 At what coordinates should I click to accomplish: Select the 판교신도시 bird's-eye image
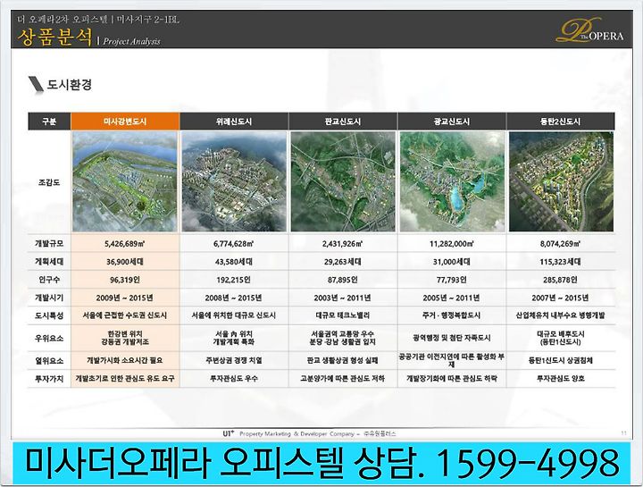pos(343,181)
